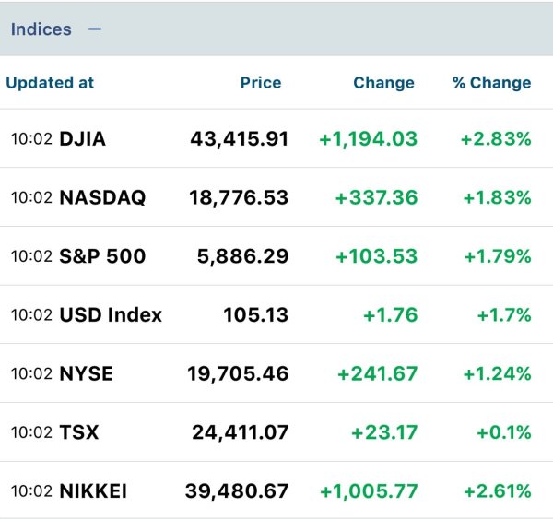Click NASDAQ change value +337.36
Viewport: 553px width, 519px height.
[376, 198]
